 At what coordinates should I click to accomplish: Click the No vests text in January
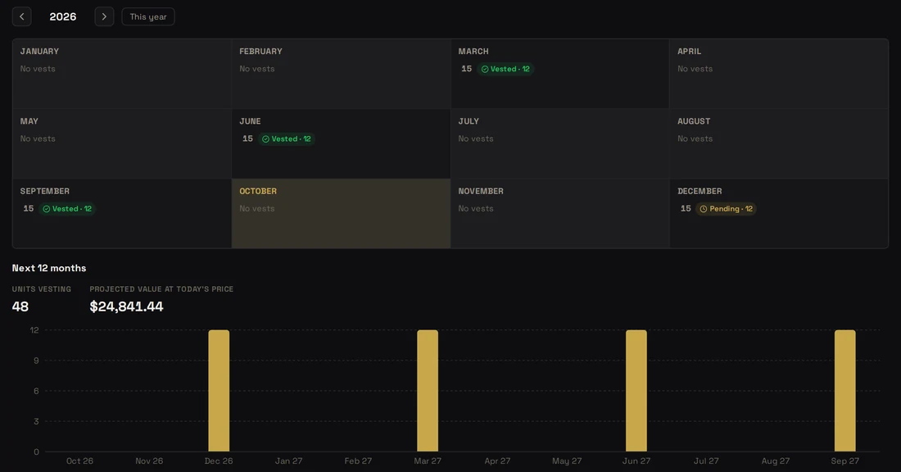tap(38, 69)
